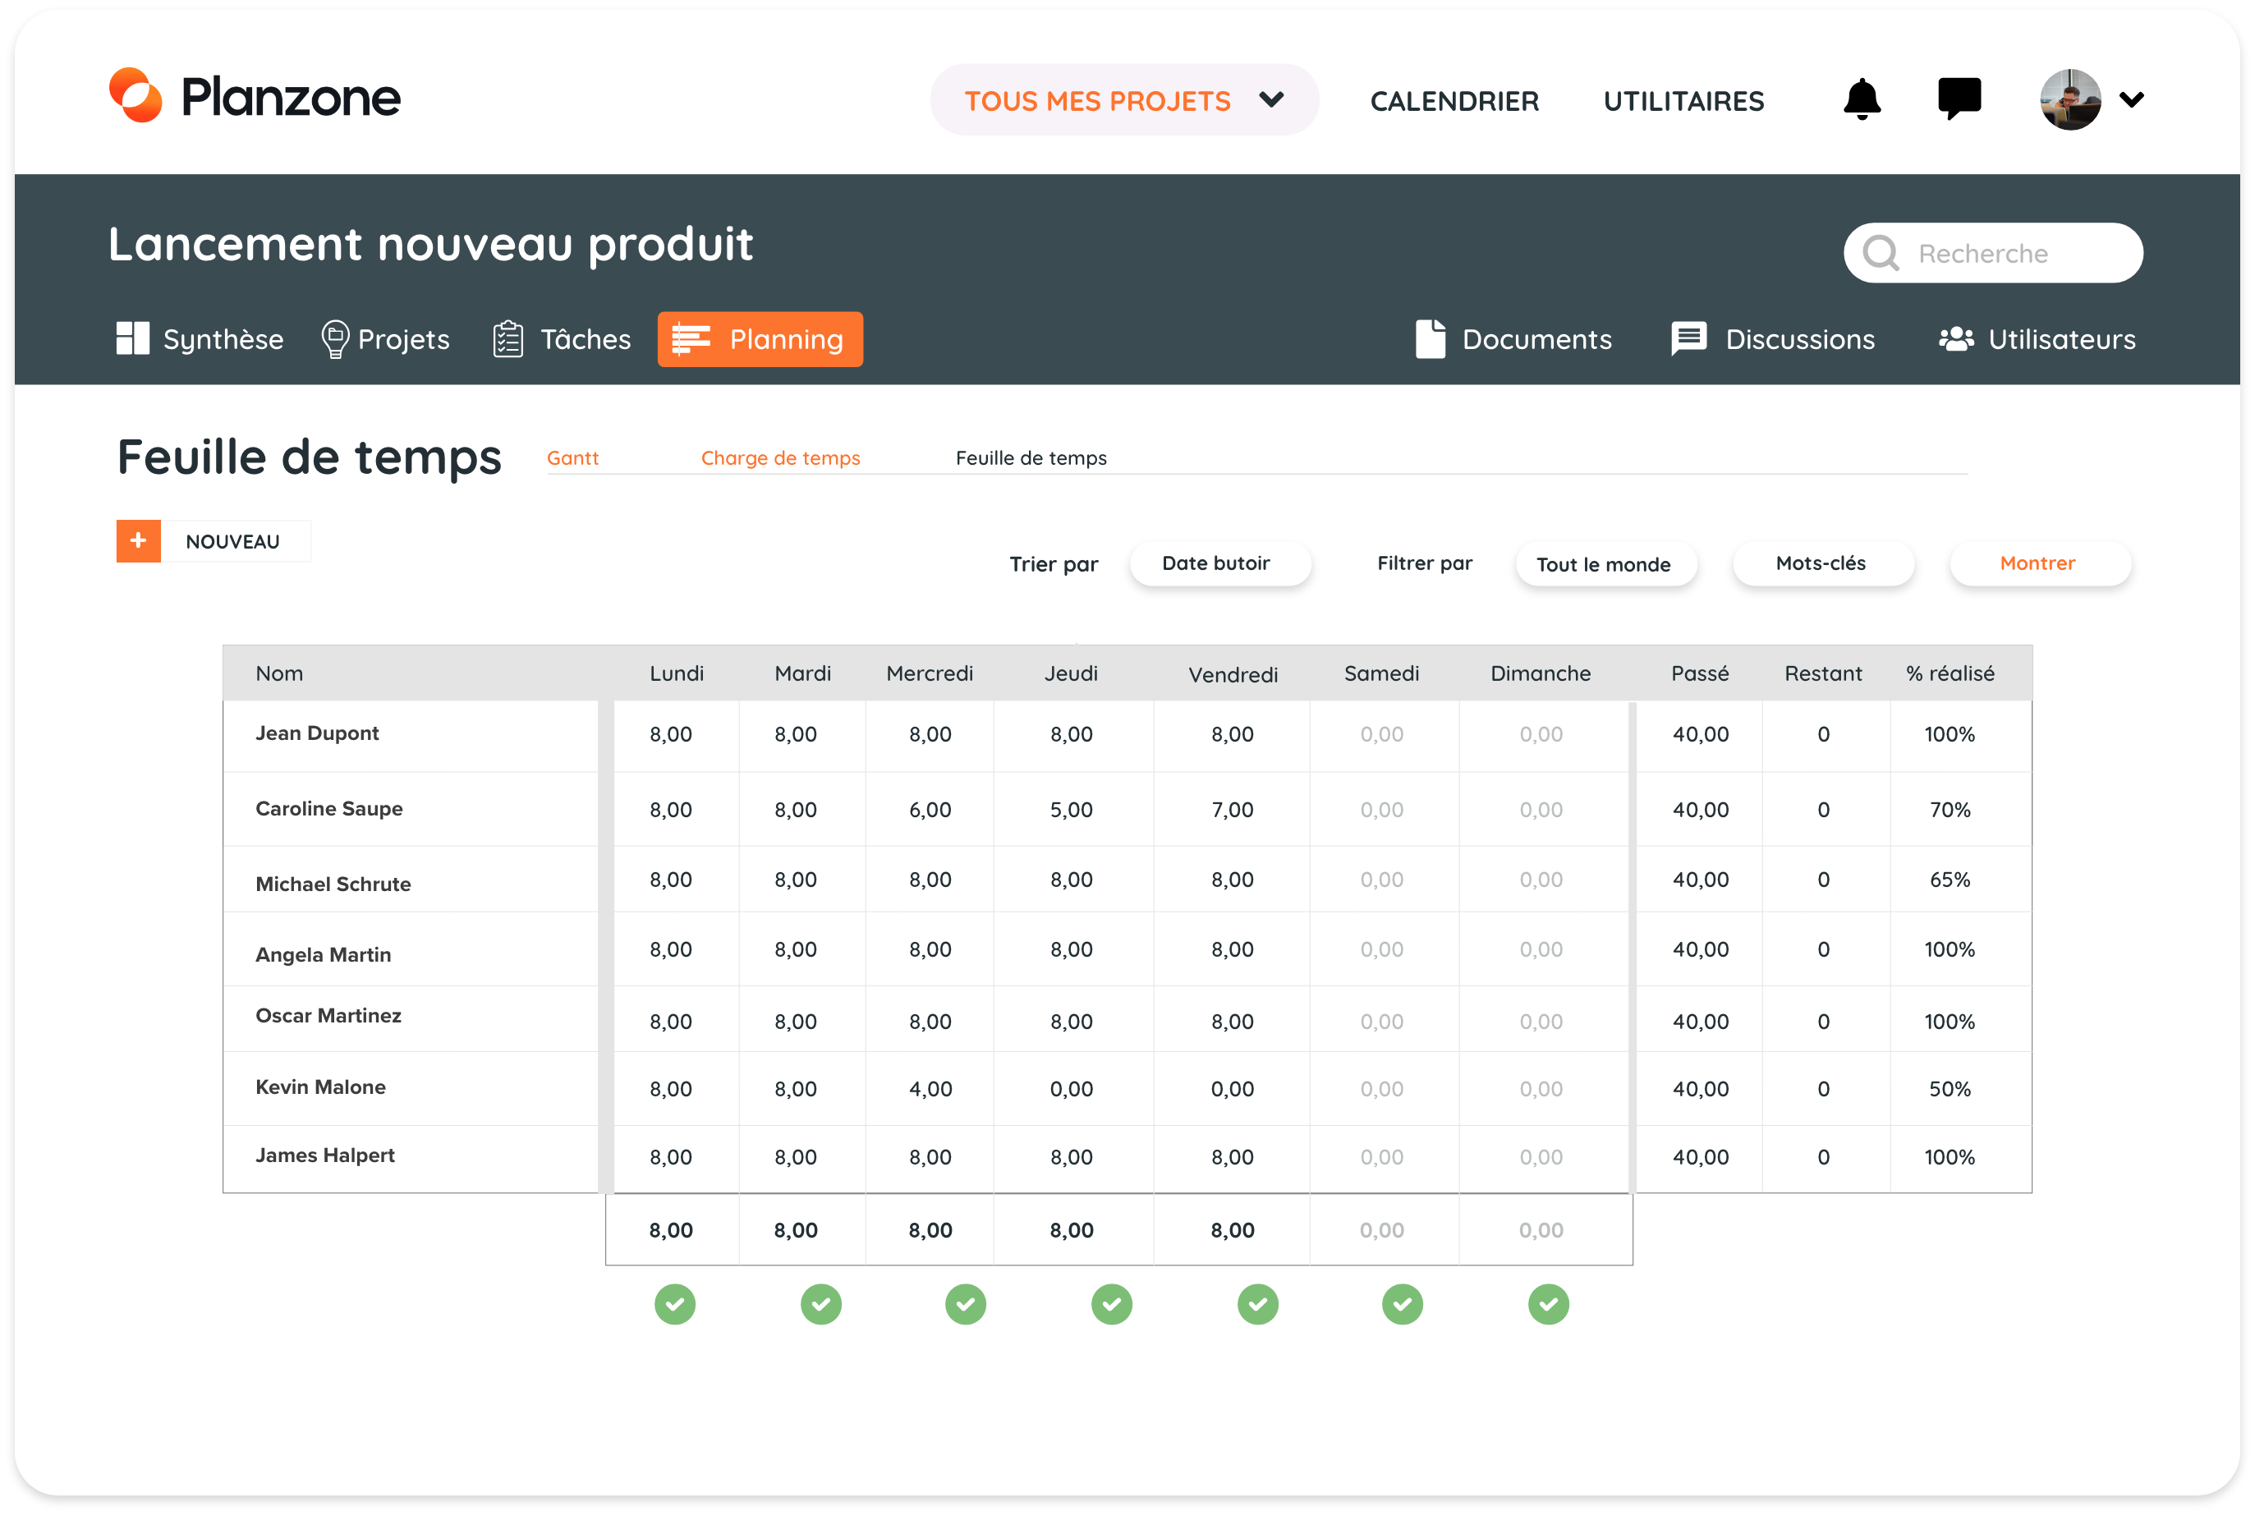Switch to the Charge de temps tab
The image size is (2255, 1516).
point(780,458)
